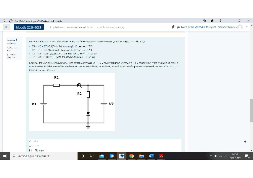The width and height of the screenshot is (253, 178).
Task: Click the scroll-to-top arrow icon
Action: pyautogui.click(x=245, y=141)
